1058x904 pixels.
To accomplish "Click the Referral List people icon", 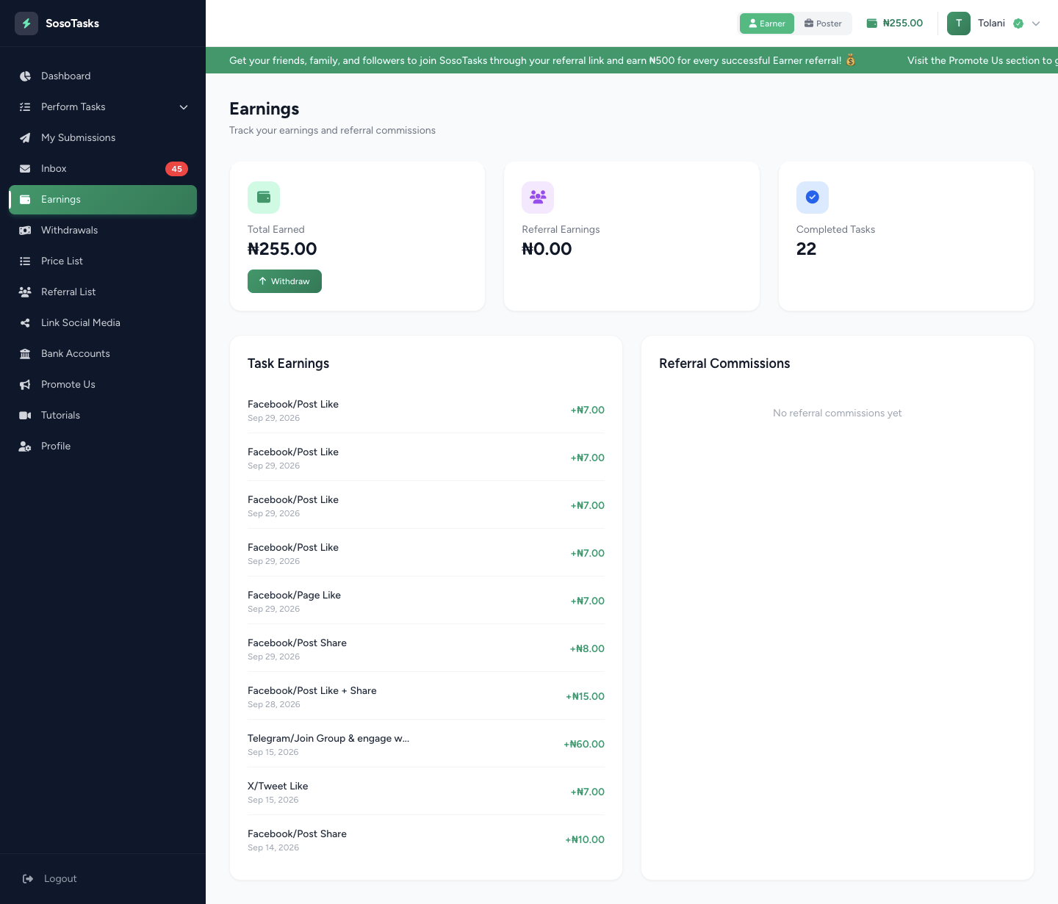I will (x=25, y=292).
